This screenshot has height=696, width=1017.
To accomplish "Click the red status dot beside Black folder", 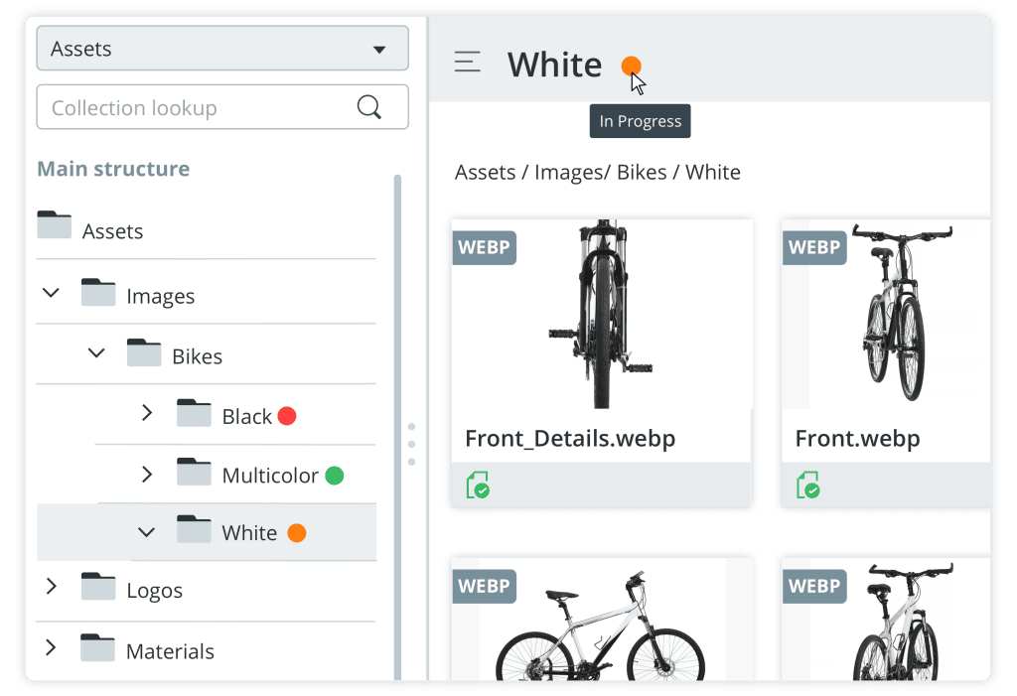I will (287, 416).
